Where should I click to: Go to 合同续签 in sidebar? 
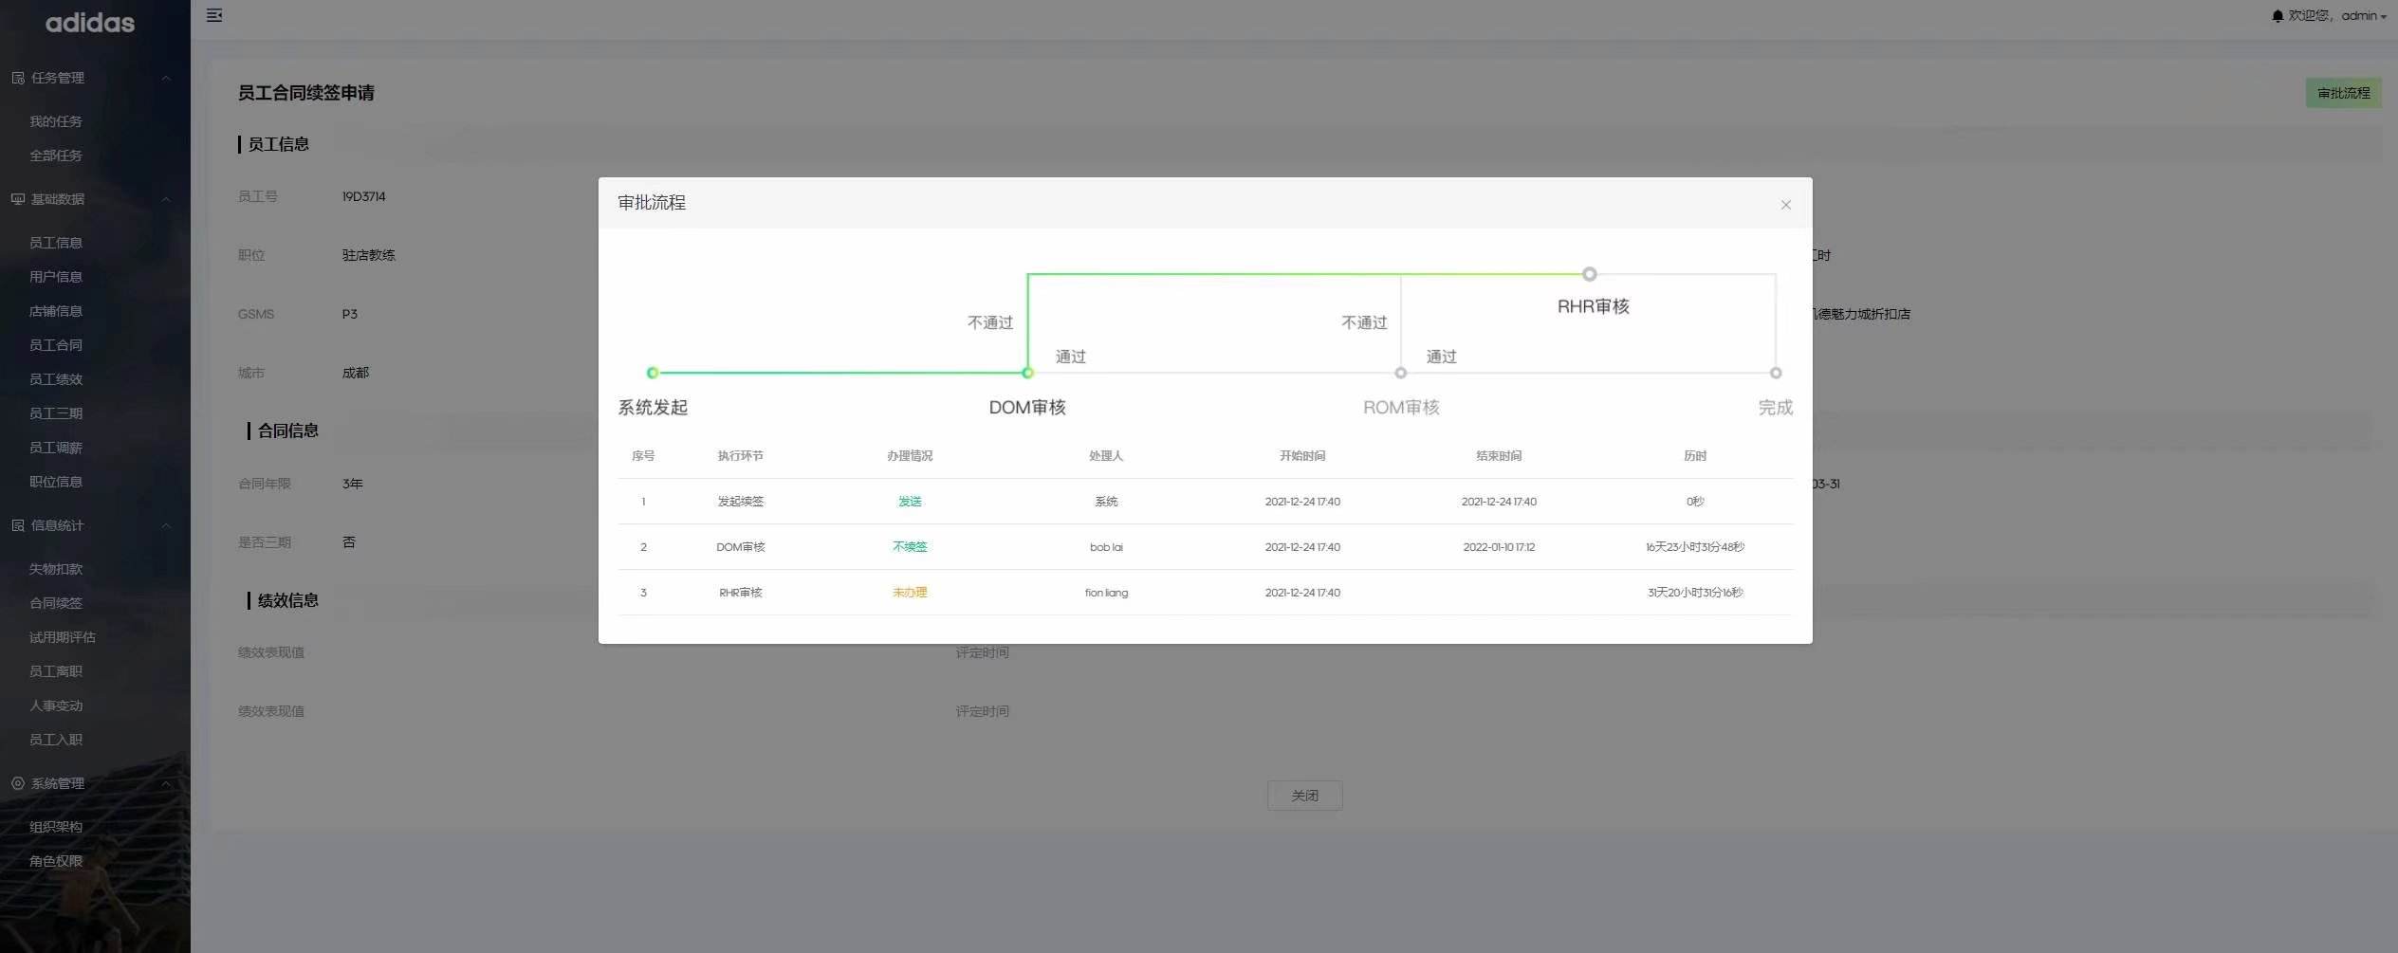55,603
